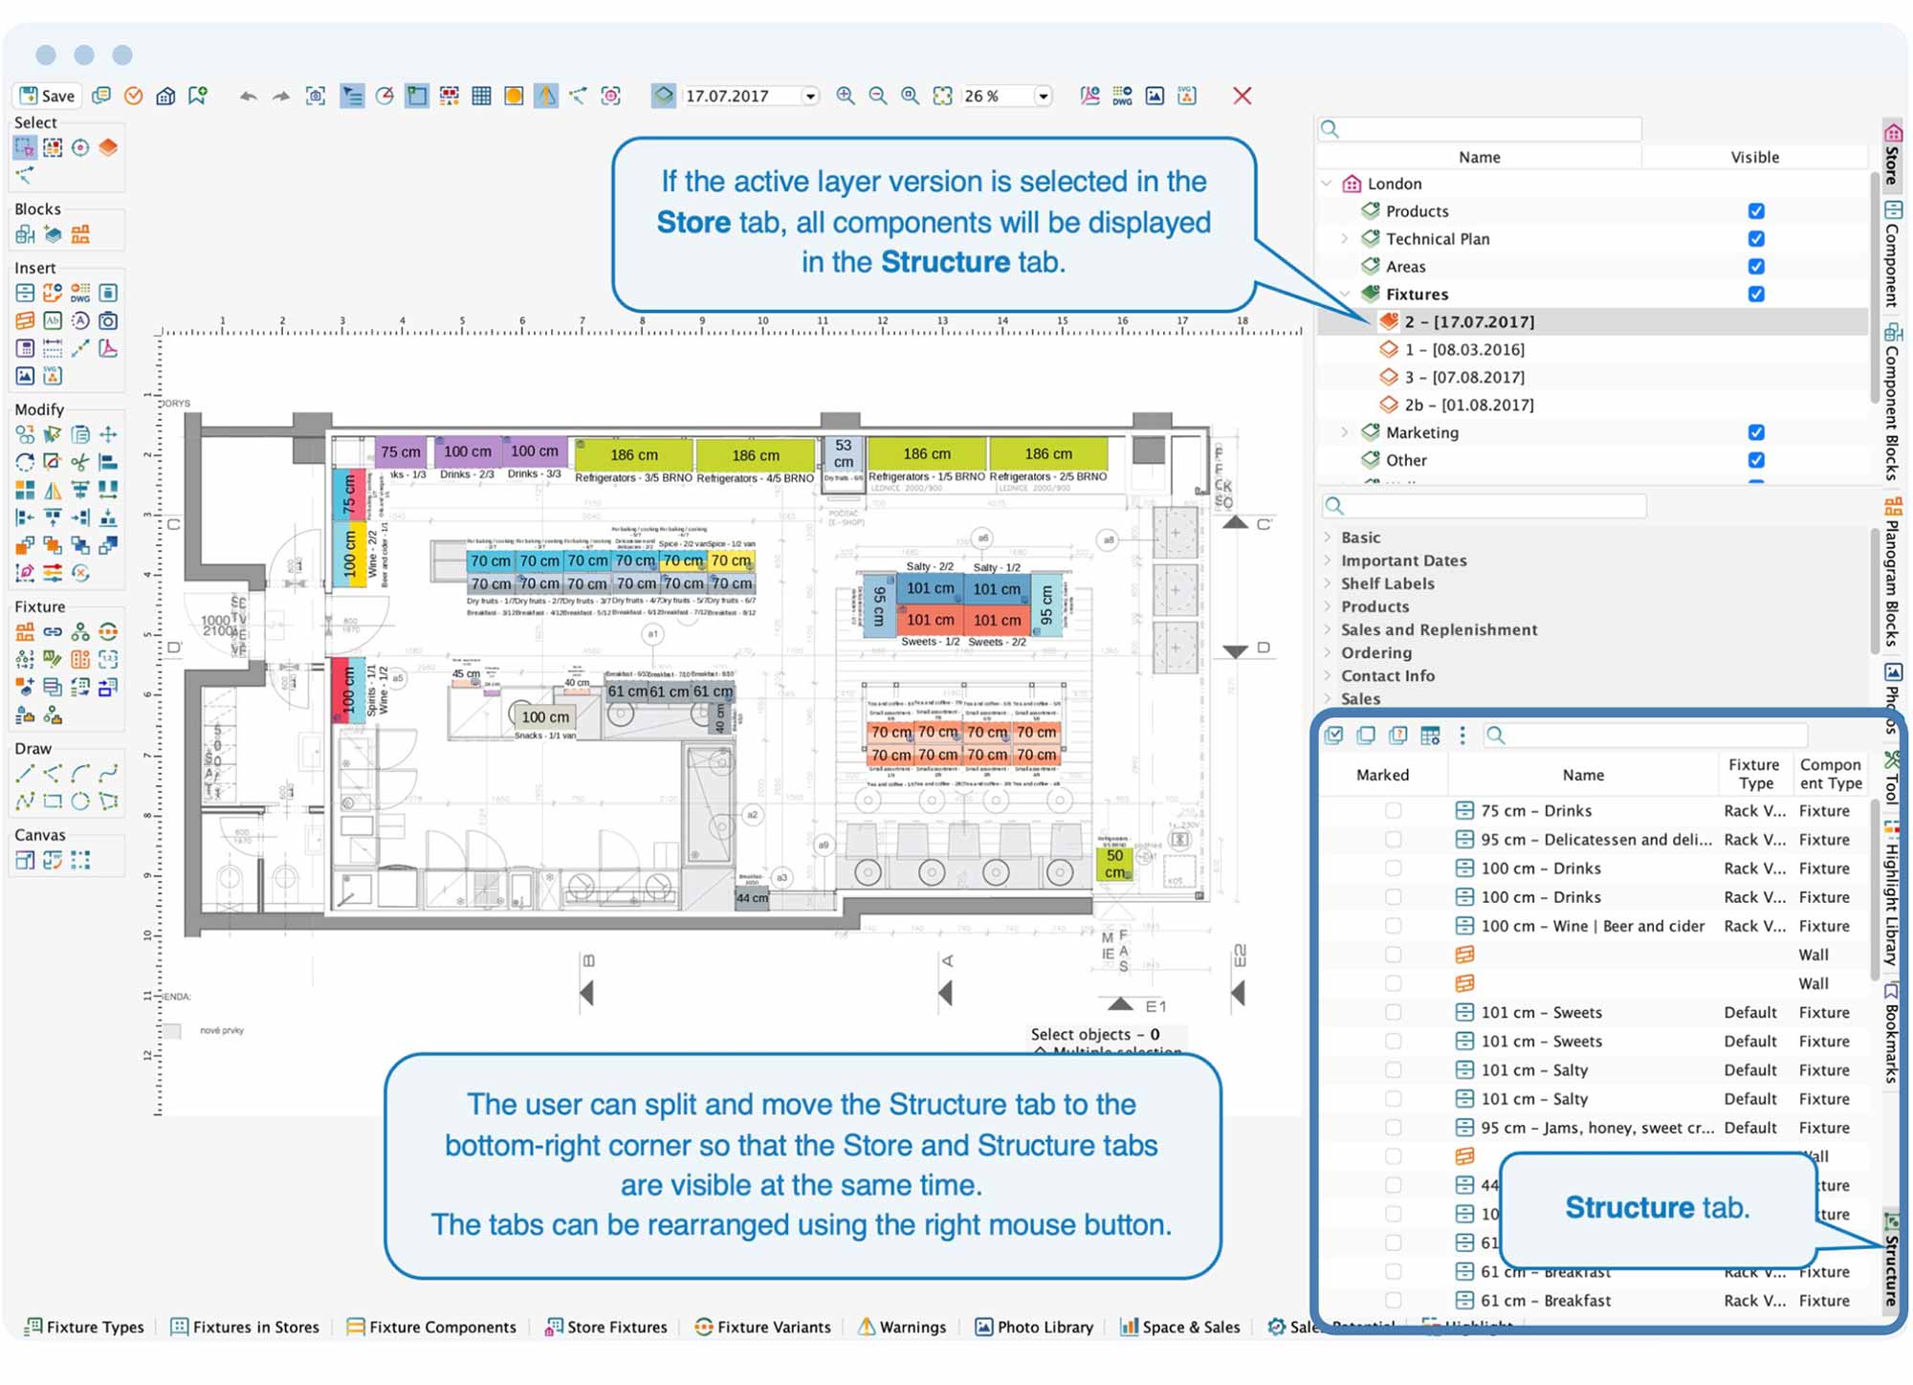Click the Fixture link chain icon

pyautogui.click(x=53, y=631)
